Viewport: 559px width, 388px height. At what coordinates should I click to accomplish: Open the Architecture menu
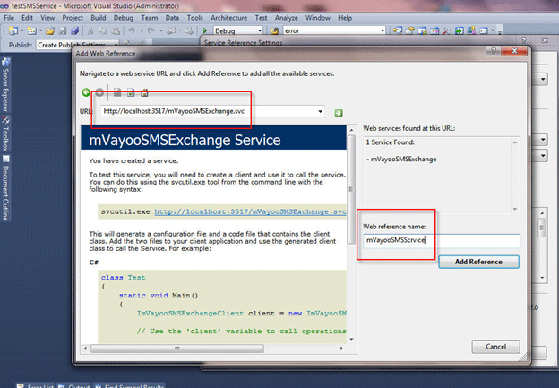click(x=228, y=18)
